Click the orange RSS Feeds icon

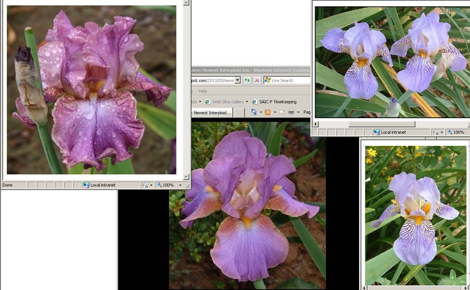268,112
